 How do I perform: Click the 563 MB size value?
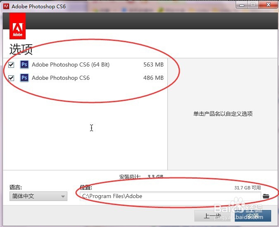[x=153, y=65]
